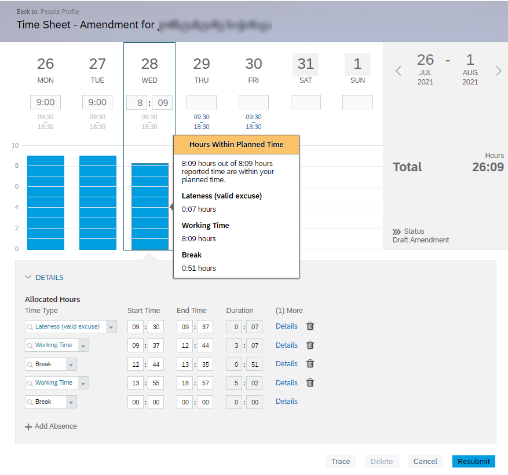This screenshot has width=508, height=475.
Task: Select Tuesday 27 day column
Action: tap(97, 70)
